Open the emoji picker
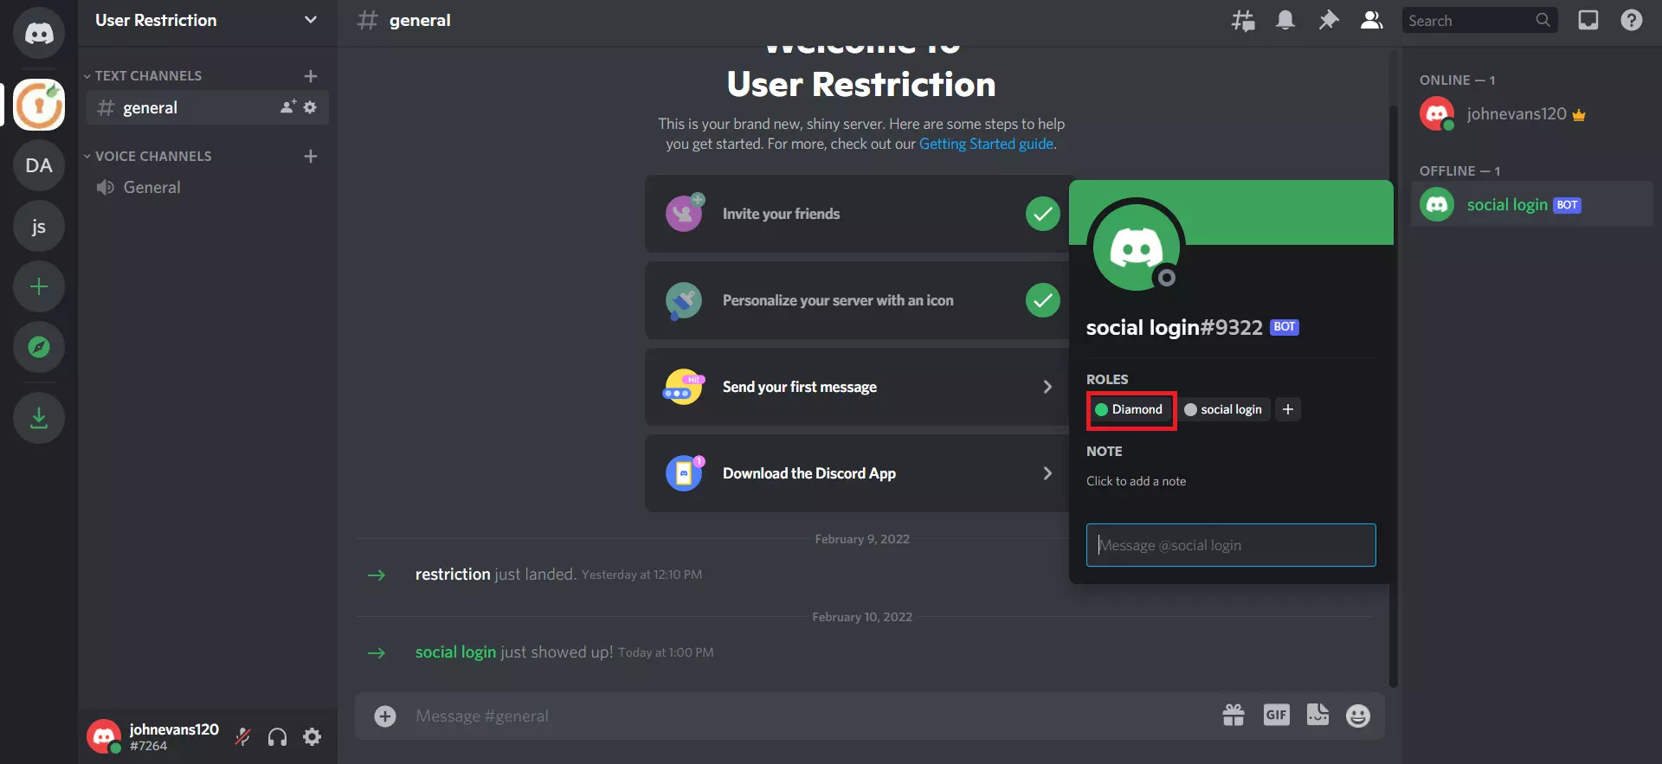This screenshot has width=1662, height=764. [x=1357, y=716]
